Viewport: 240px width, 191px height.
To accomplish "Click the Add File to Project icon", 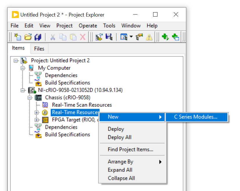I will pos(99,37).
